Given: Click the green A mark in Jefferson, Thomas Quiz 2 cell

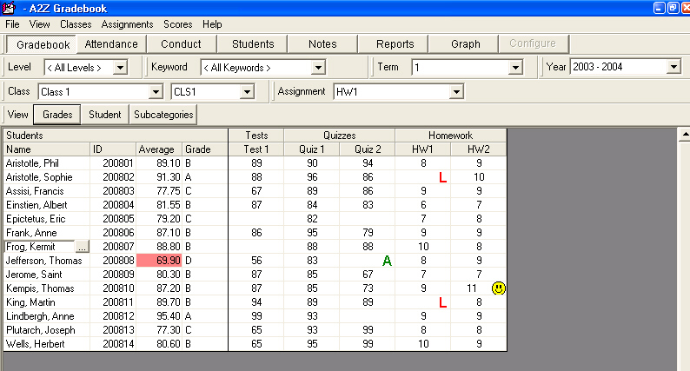Looking at the screenshot, I should 387,261.
